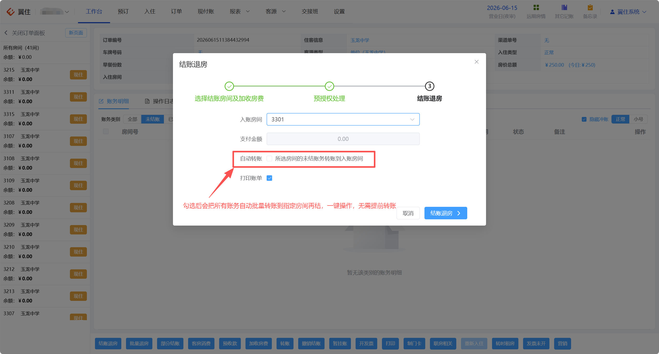Select the 正常 font size toggle

point(620,119)
